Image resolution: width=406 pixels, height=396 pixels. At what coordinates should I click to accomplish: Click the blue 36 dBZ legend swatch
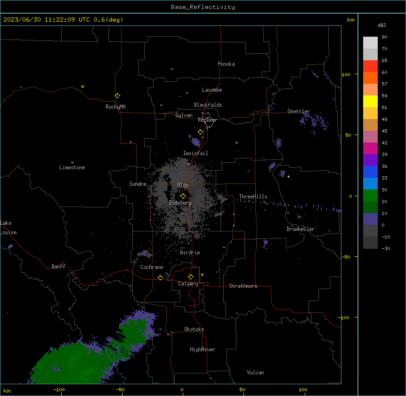click(x=370, y=172)
